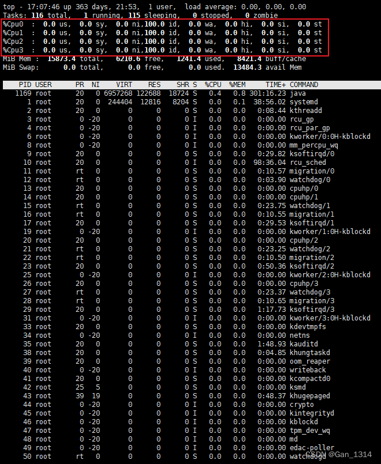This screenshot has height=464, width=381.
Task: Select the %Cpu1 label
Action: point(13,33)
